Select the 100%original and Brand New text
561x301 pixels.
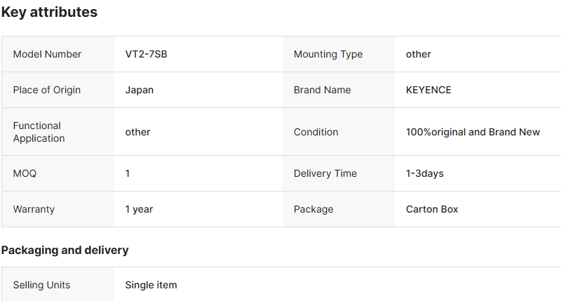tap(473, 132)
